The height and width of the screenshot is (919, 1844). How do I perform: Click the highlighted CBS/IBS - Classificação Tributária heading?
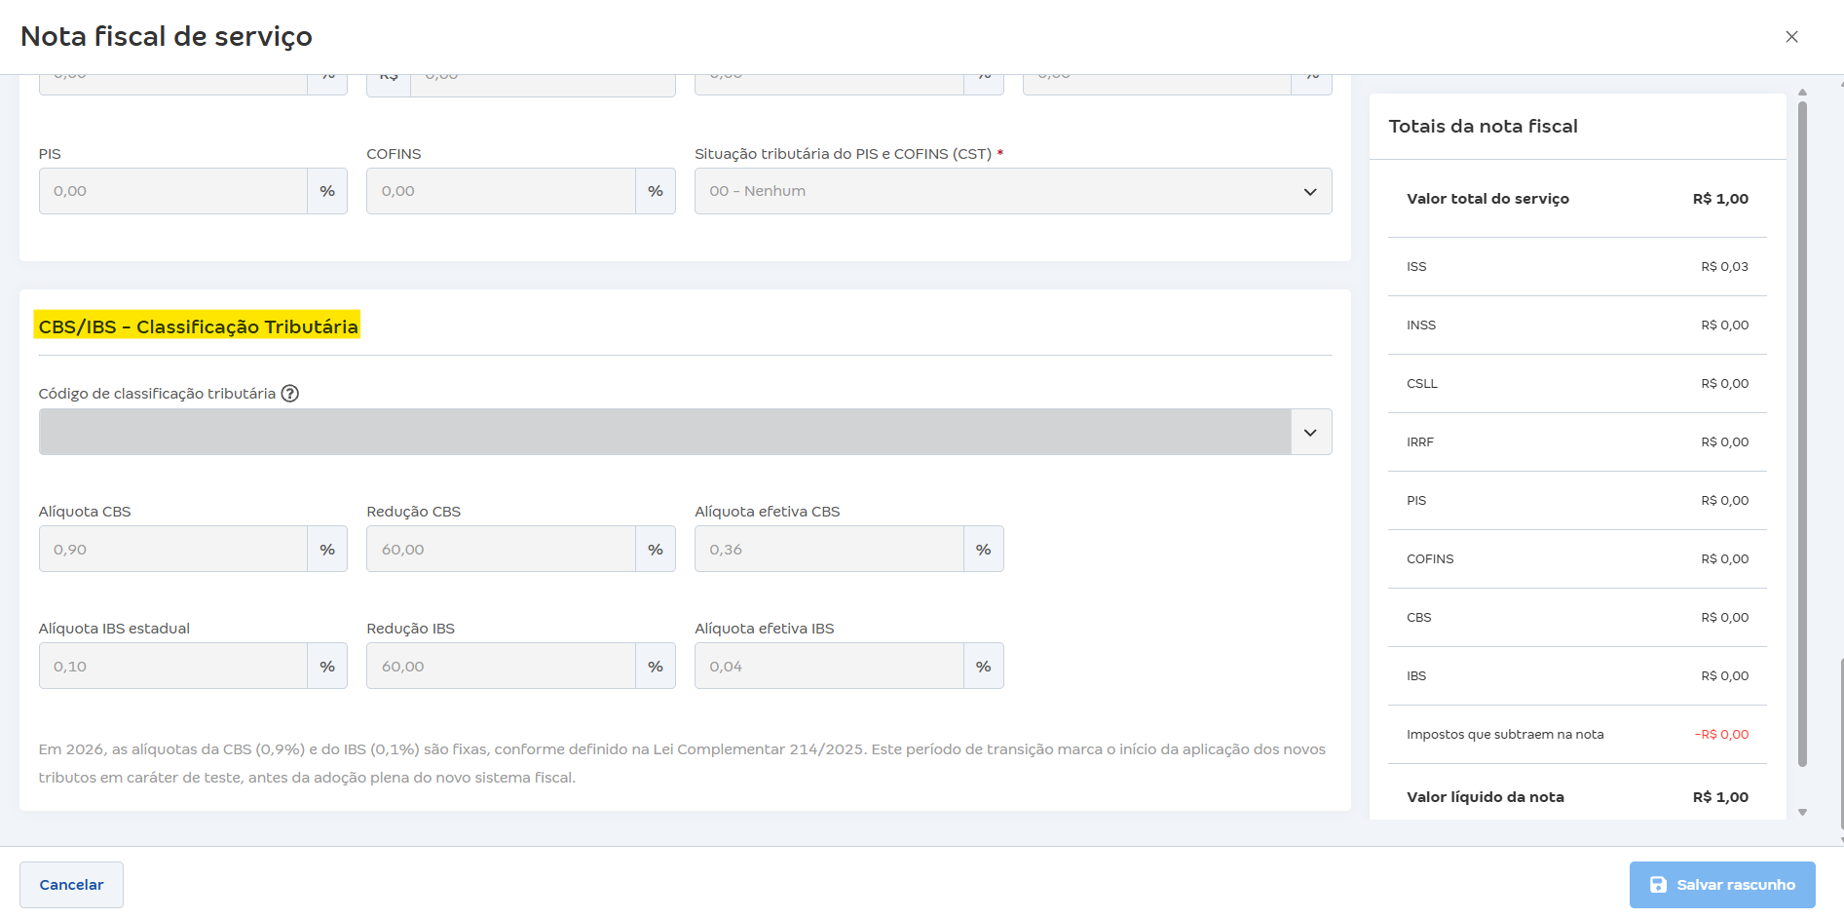tap(198, 326)
